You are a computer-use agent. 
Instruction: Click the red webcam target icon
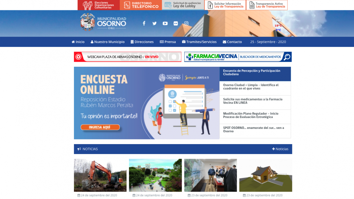(79, 57)
